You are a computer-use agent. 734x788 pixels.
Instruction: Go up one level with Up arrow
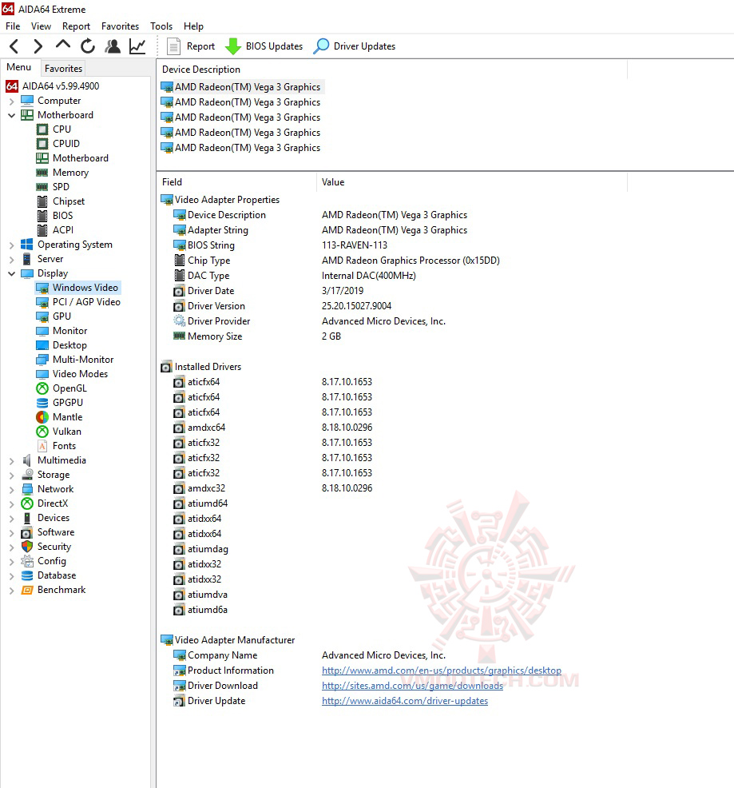[x=63, y=46]
